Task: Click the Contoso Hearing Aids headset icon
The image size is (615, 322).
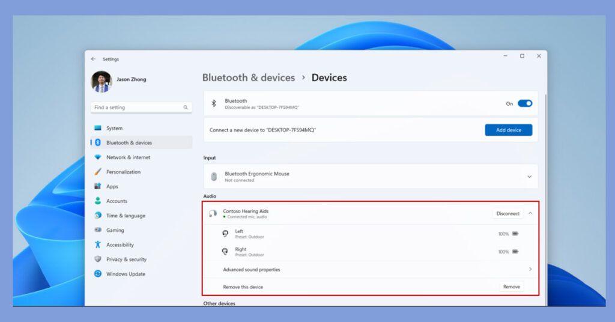Action: pos(213,213)
